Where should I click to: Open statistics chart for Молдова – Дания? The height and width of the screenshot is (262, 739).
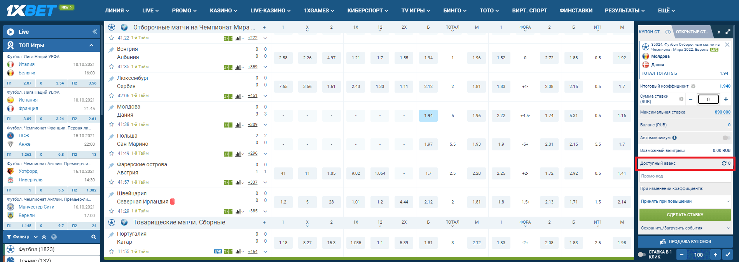point(238,125)
